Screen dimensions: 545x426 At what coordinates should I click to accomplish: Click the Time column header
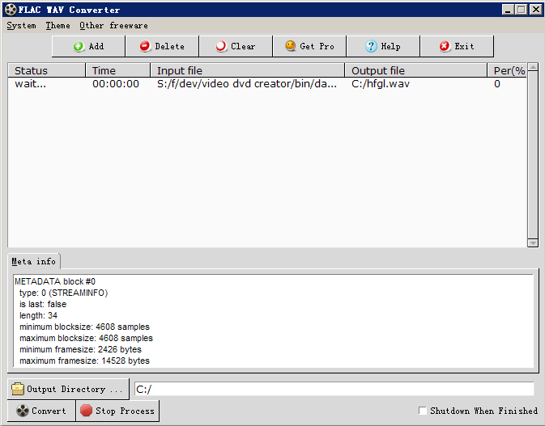(118, 70)
